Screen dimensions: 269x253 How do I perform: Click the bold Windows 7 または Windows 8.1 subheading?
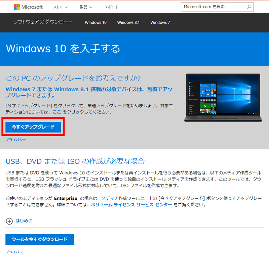89,92
